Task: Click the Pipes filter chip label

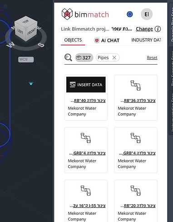Action: [x=103, y=58]
